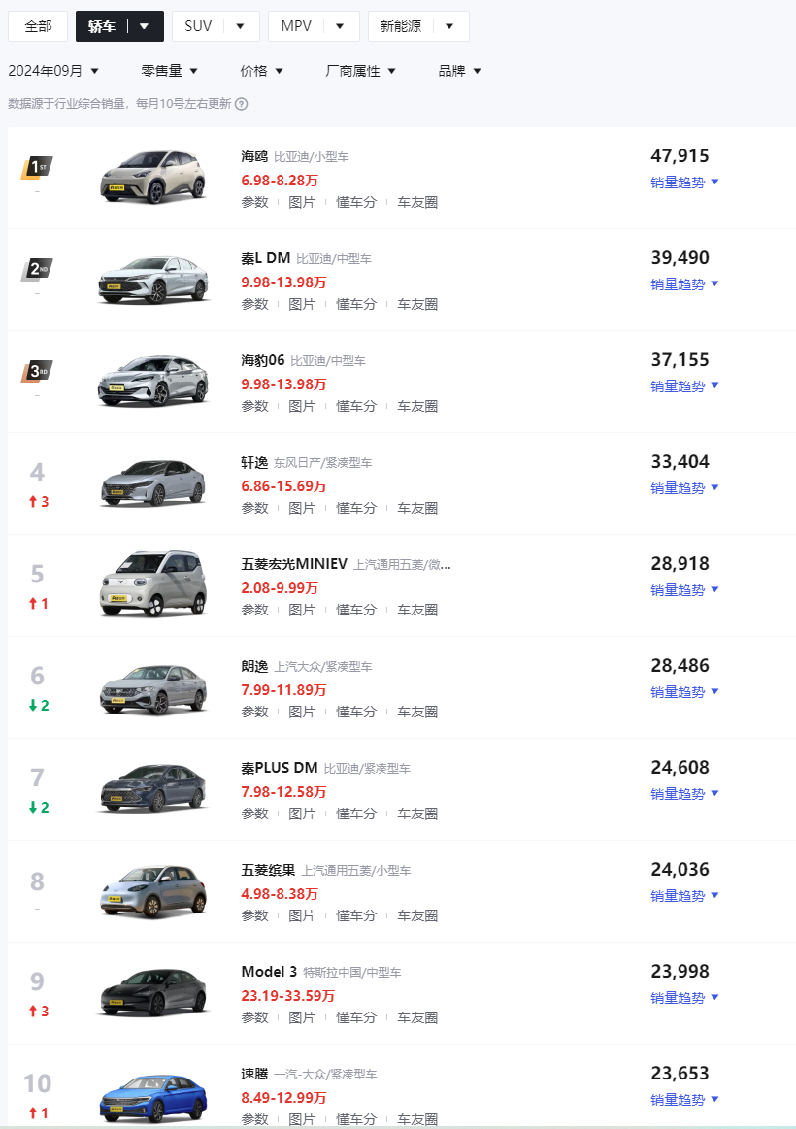Click the 3rd place rank badge
The height and width of the screenshot is (1129, 796).
37,372
